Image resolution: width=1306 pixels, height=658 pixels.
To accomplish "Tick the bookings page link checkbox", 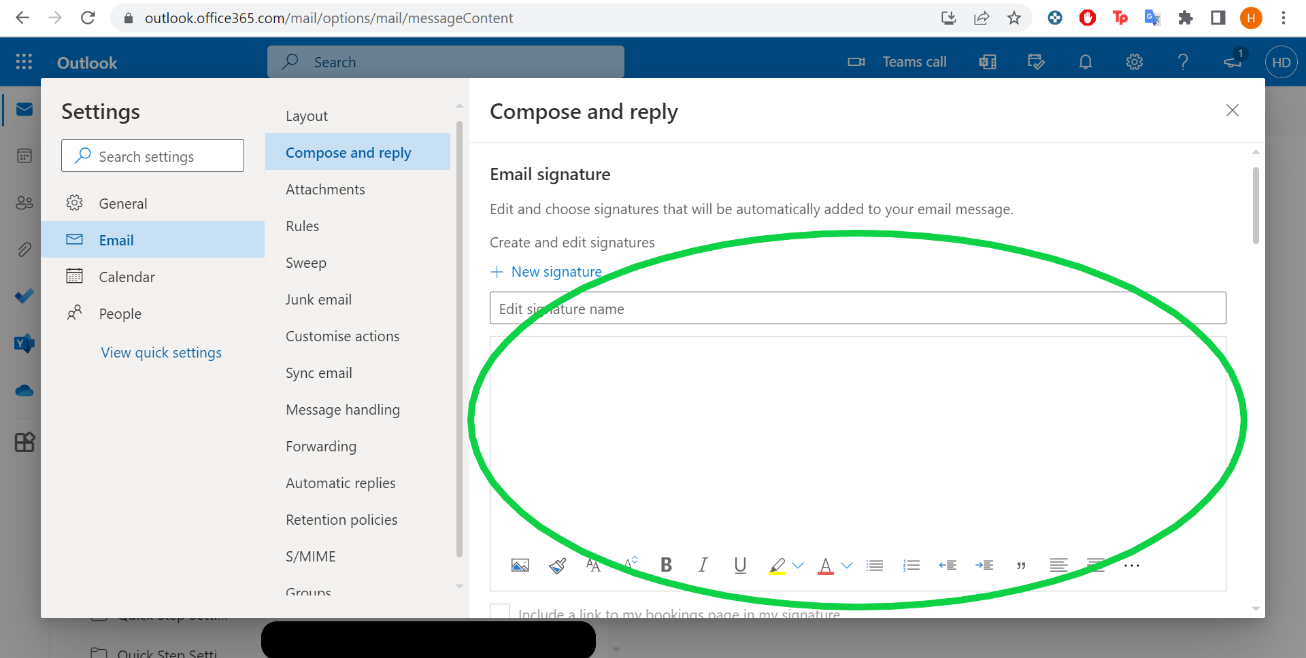I will (x=500, y=611).
